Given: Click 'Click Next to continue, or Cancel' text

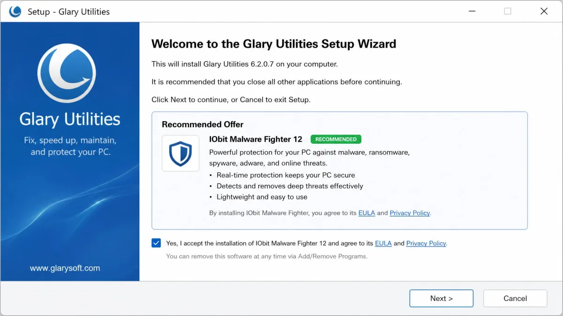Looking at the screenshot, I should click(x=231, y=100).
